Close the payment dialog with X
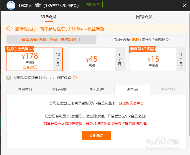Image resolution: width=190 pixels, height=155 pixels. point(185,5)
